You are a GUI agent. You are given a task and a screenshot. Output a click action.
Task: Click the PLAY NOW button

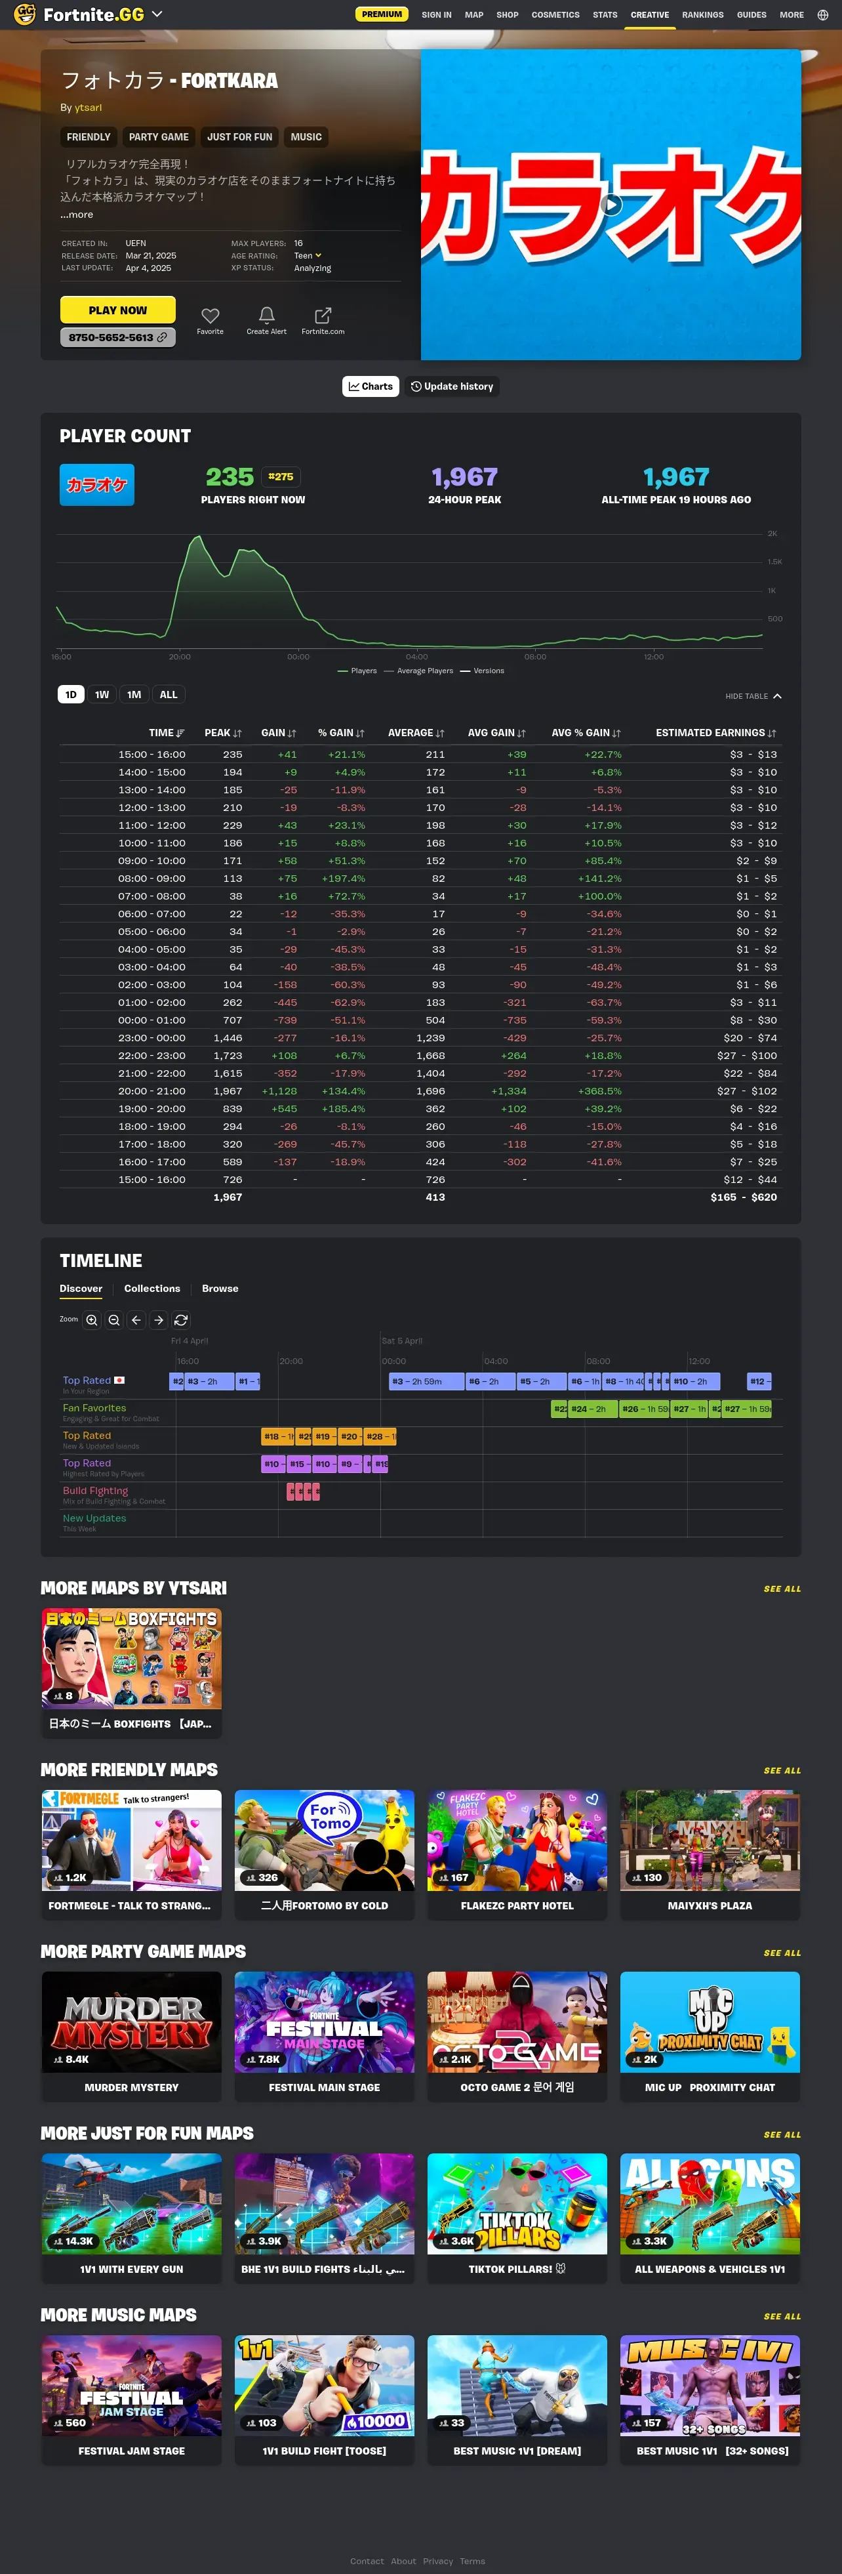pos(118,310)
